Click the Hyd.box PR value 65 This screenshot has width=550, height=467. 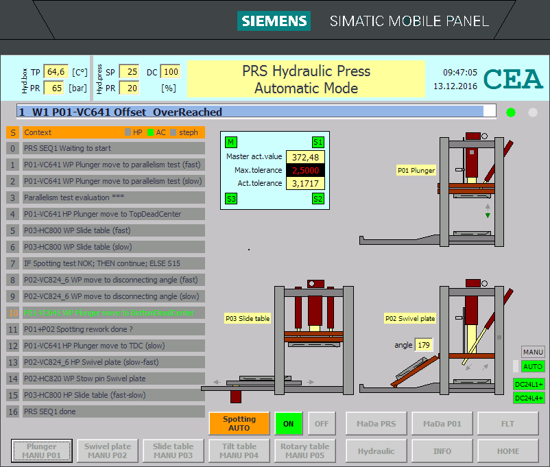(x=54, y=88)
